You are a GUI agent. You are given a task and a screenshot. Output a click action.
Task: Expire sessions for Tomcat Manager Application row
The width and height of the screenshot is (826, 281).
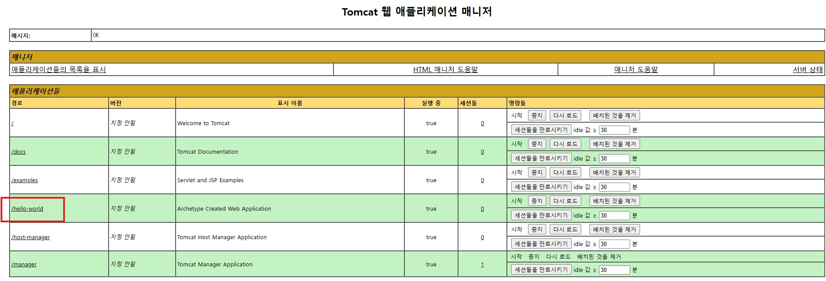tap(541, 270)
